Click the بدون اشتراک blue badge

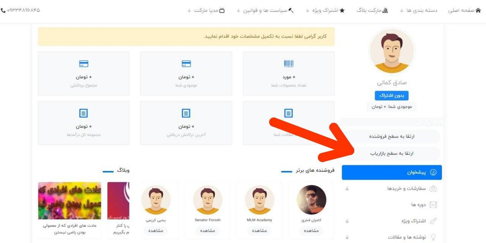click(x=391, y=96)
